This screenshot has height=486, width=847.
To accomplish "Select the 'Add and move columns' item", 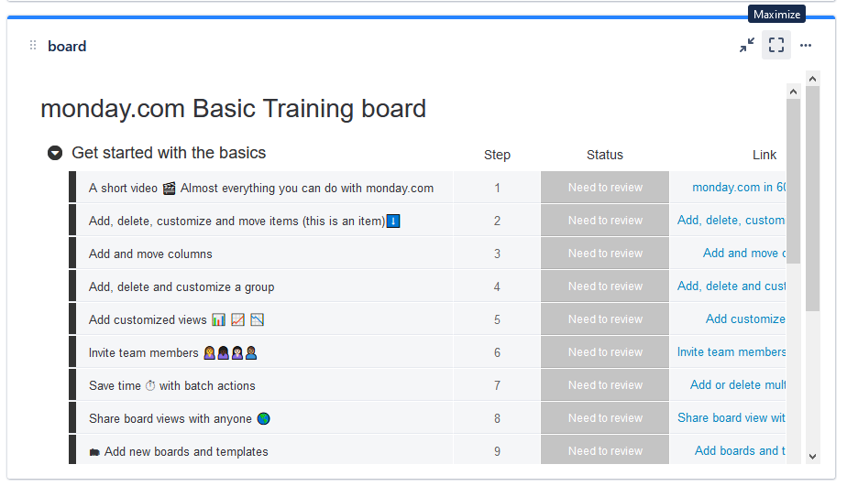I will click(x=150, y=254).
